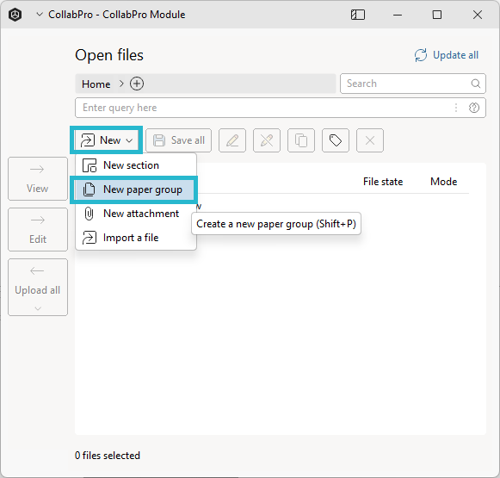Select New attachment menu entry
Screen dimensions: 500x478
pos(136,214)
